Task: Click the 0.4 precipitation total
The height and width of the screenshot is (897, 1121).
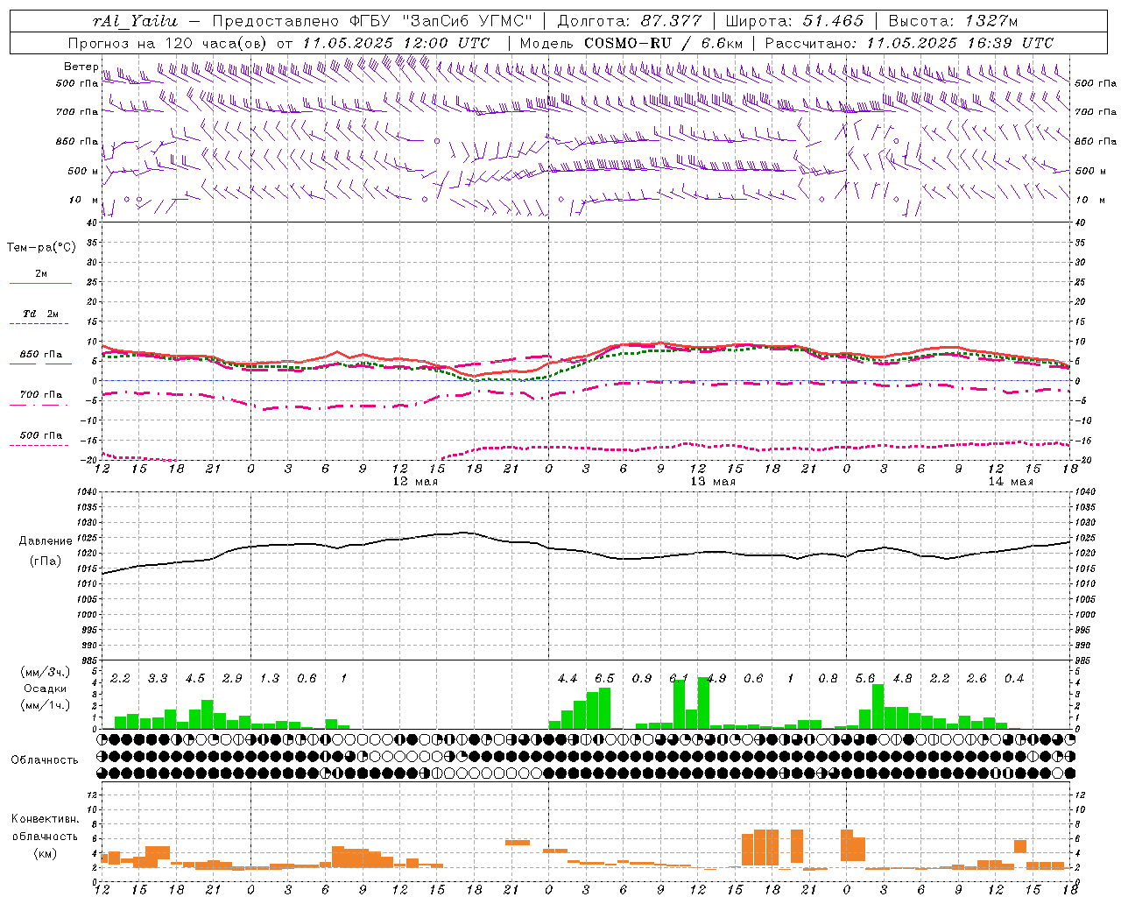Action: point(1014,679)
